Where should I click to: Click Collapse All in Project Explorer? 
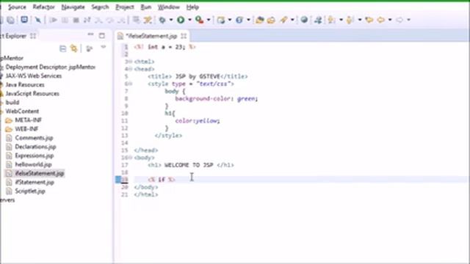[62, 48]
